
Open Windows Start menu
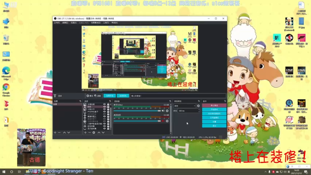click(4, 172)
